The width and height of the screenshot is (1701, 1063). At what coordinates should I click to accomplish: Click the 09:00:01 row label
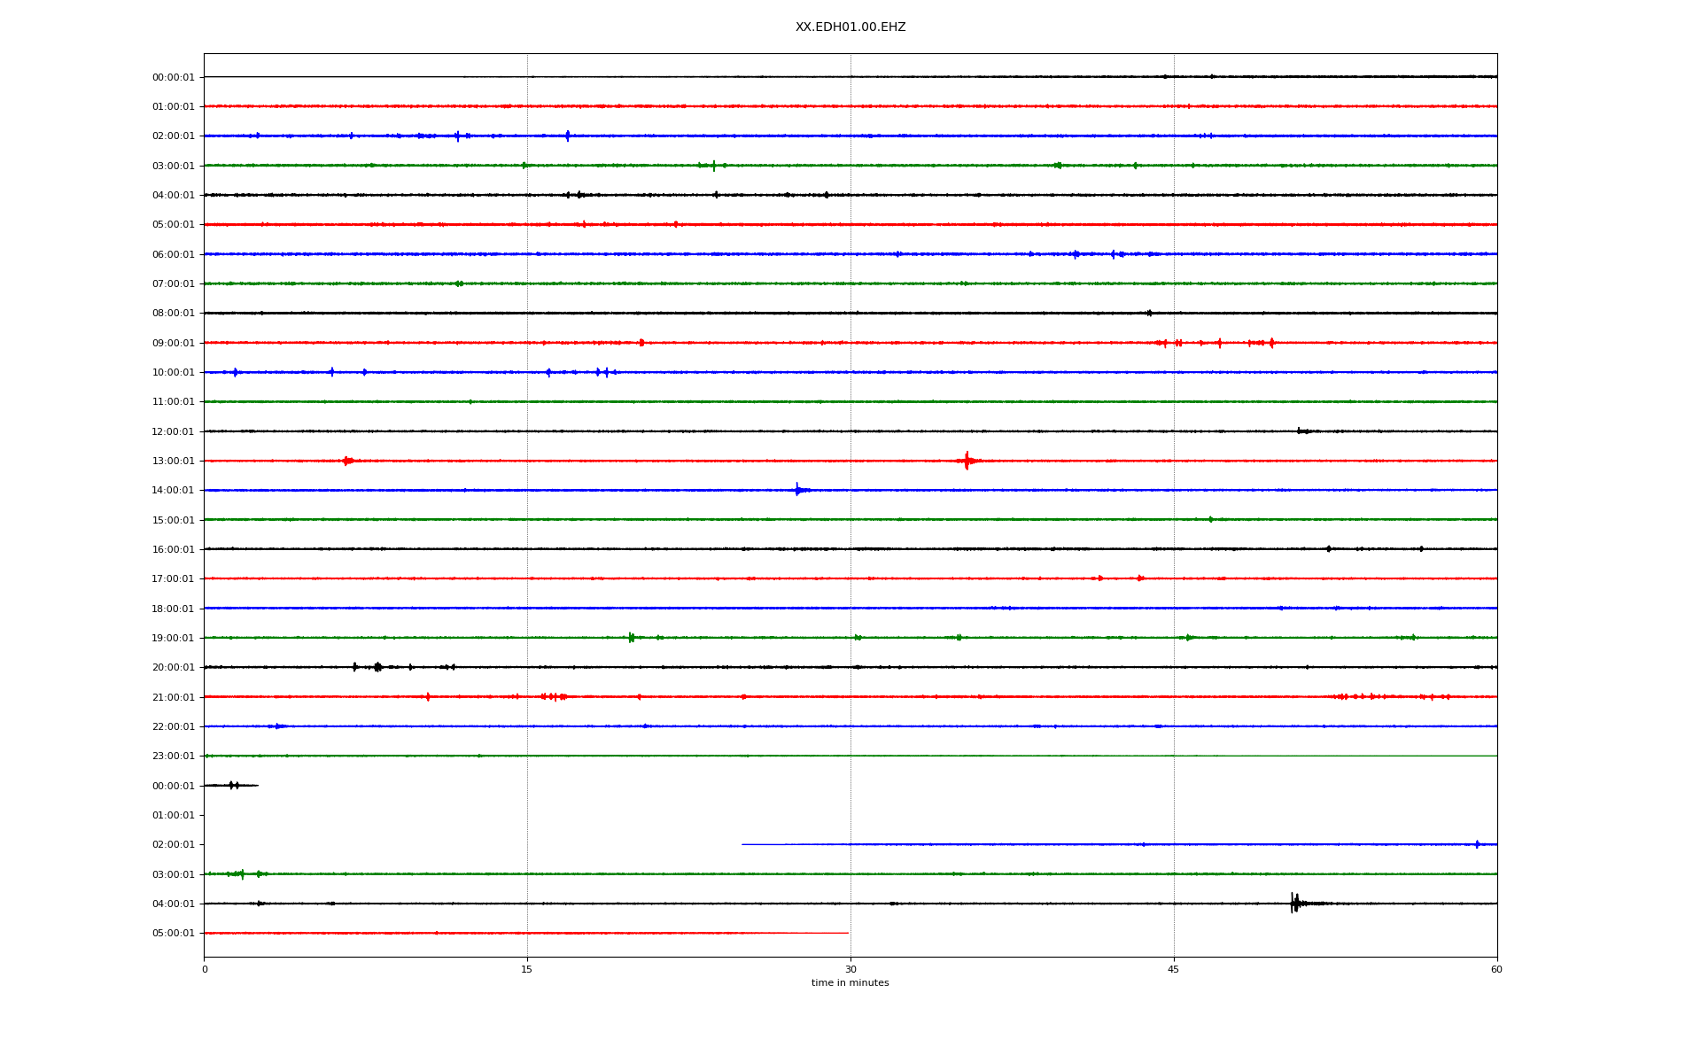coord(173,343)
